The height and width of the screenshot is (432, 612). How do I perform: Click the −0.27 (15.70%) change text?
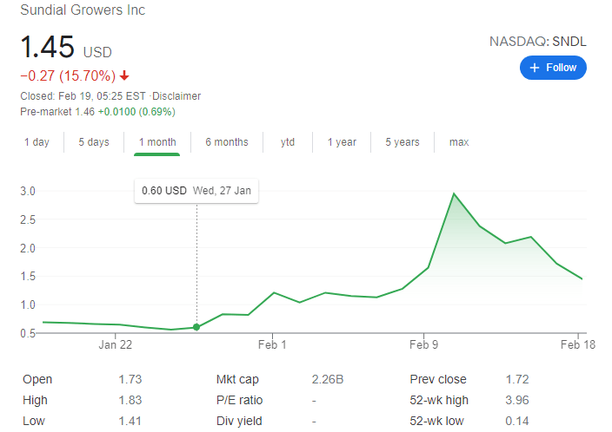[68, 75]
